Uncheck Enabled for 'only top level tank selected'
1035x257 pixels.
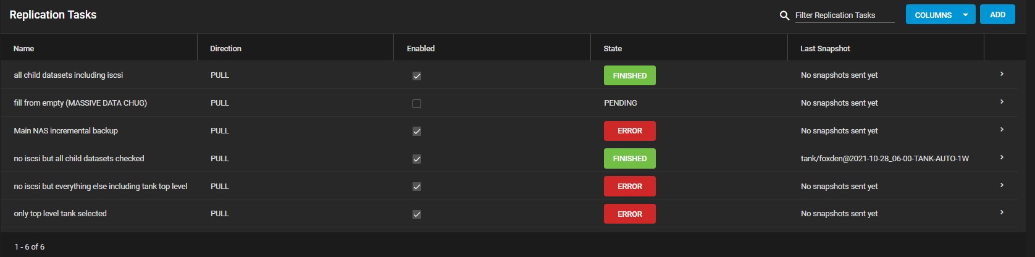pos(417,214)
